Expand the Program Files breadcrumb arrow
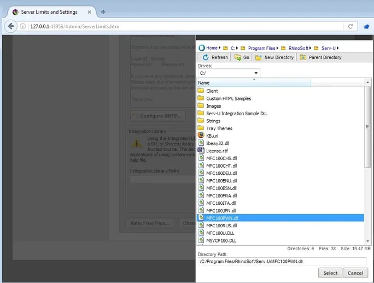374x283 pixels. [277, 48]
